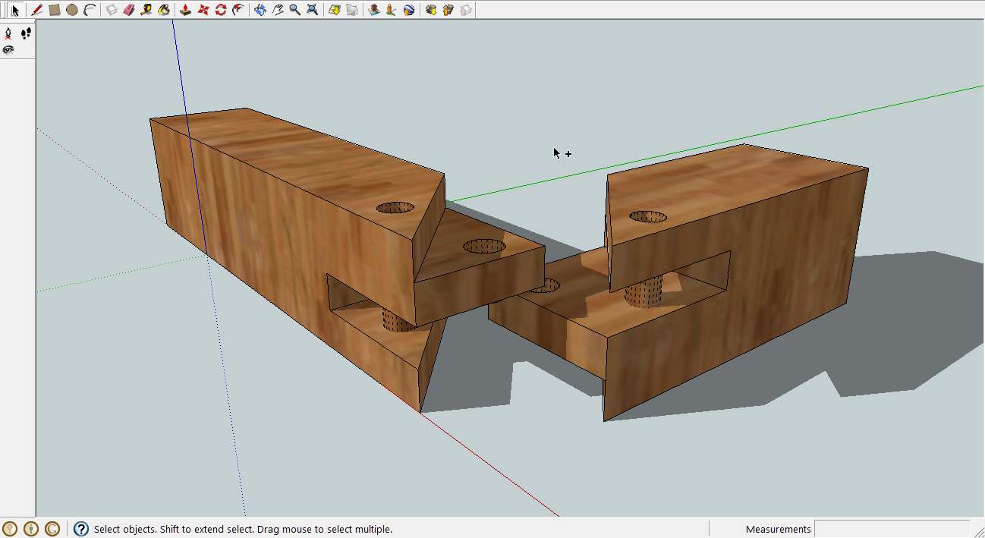Activate the Orbit tool

click(260, 10)
